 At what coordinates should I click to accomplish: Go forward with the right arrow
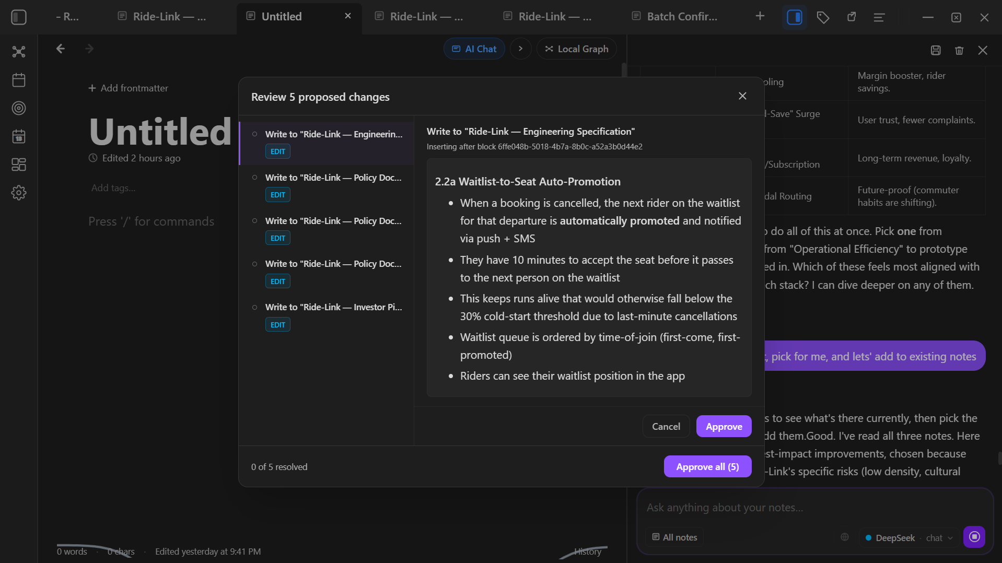[89, 49]
